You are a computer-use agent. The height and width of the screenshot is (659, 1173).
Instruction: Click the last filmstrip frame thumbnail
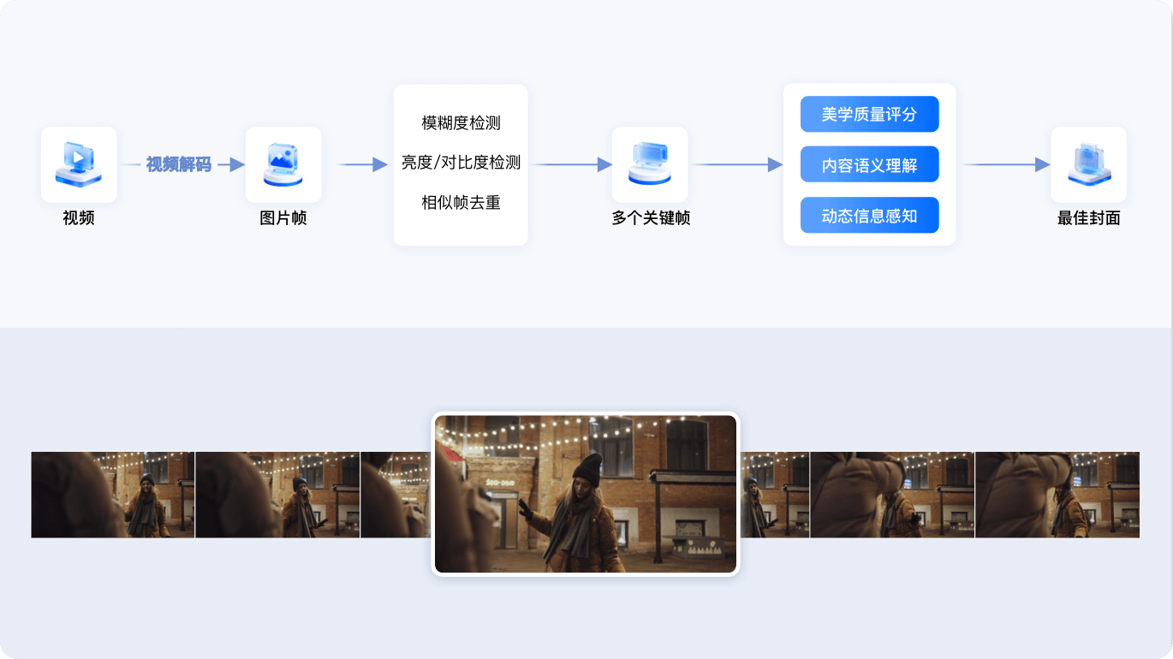[x=1057, y=495]
